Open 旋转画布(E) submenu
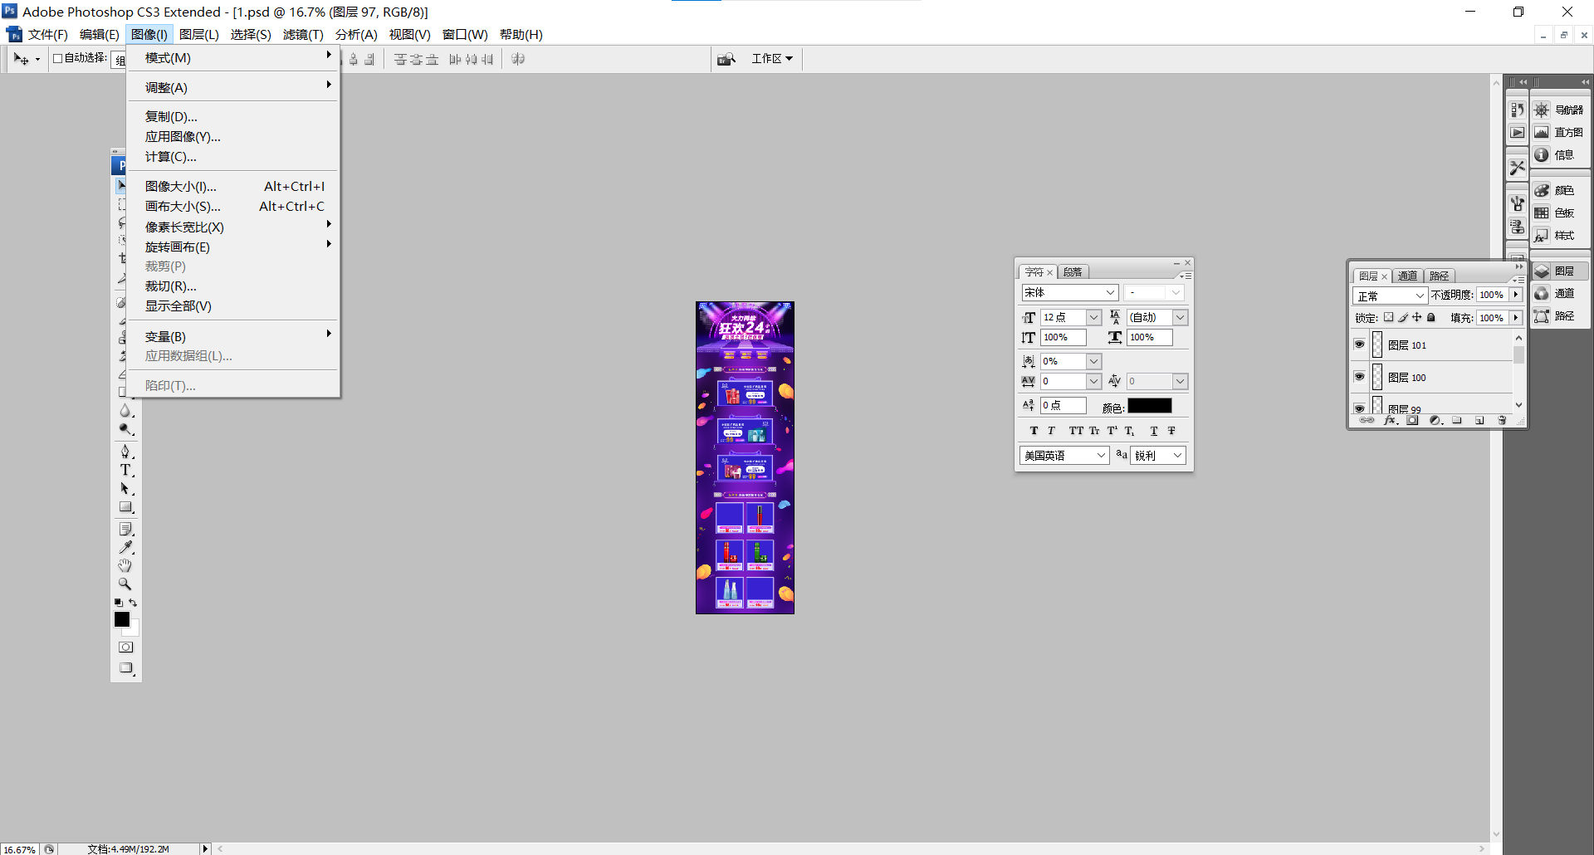Image resolution: width=1594 pixels, height=855 pixels. pyautogui.click(x=233, y=247)
